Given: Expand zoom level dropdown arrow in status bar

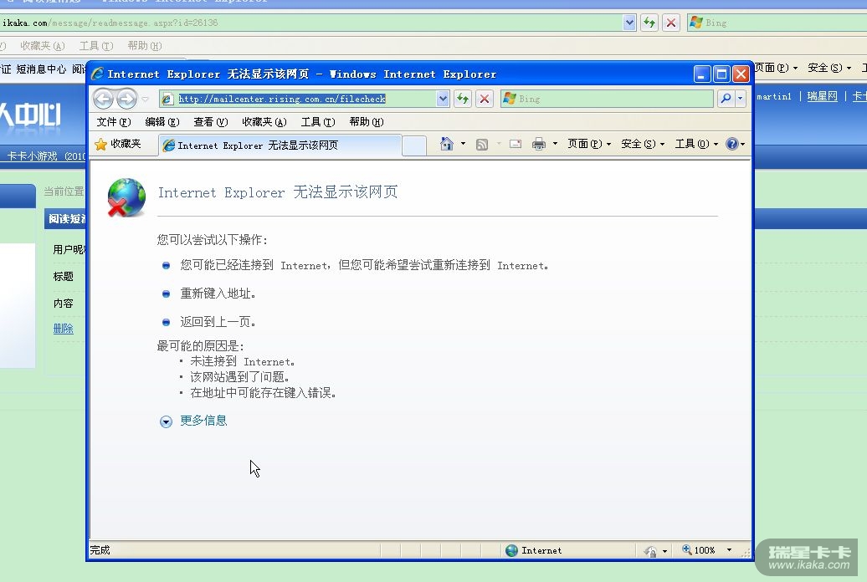Looking at the screenshot, I should [x=729, y=550].
